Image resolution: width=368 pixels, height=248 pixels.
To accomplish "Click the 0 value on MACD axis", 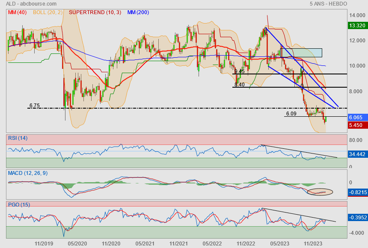I will [x=350, y=183].
